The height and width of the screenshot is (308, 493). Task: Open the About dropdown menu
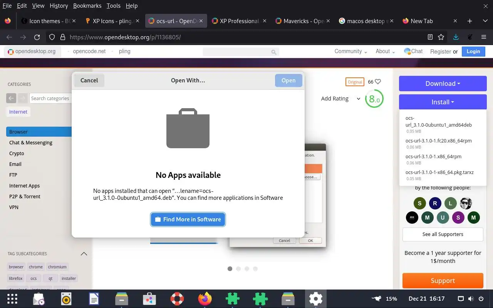click(386, 51)
